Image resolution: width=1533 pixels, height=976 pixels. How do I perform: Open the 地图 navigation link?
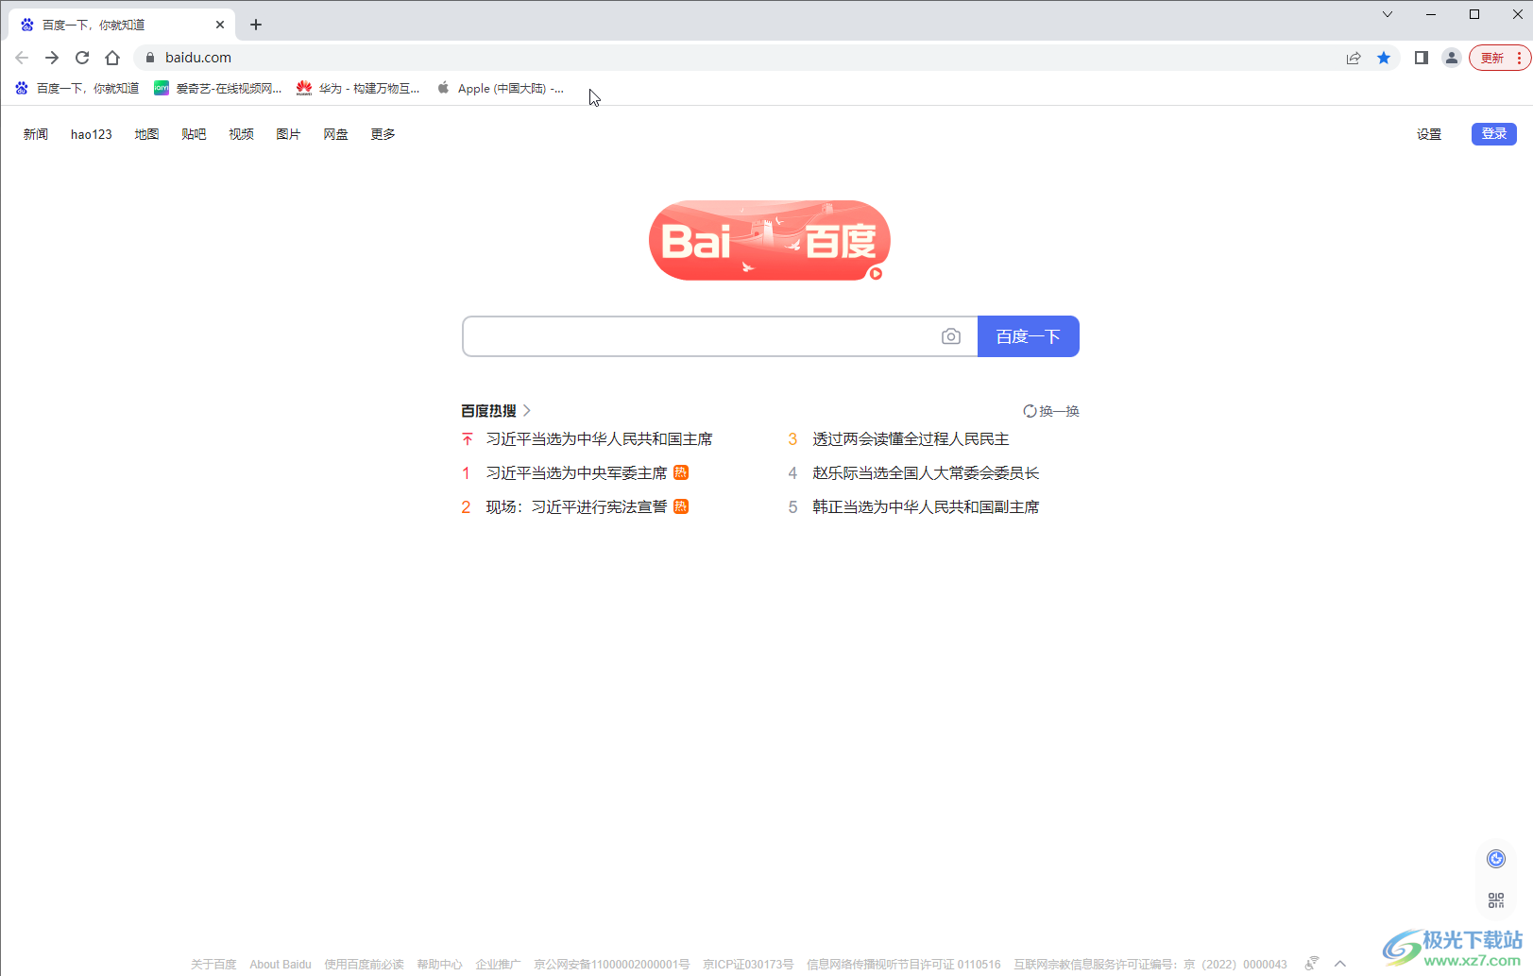pyautogui.click(x=146, y=134)
